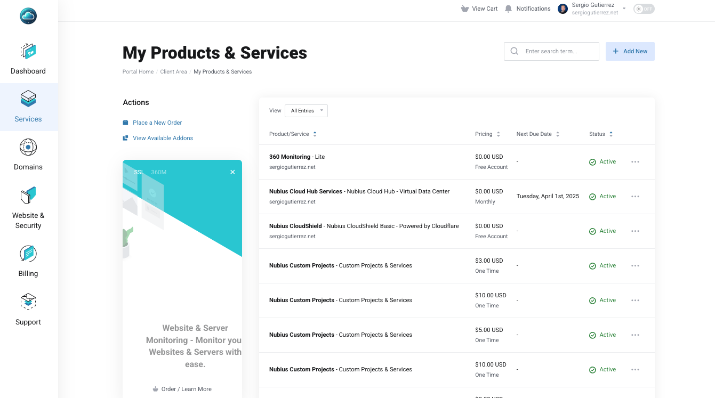This screenshot has width=715, height=398.
Task: Open the All Entries view dropdown
Action: coord(306,111)
